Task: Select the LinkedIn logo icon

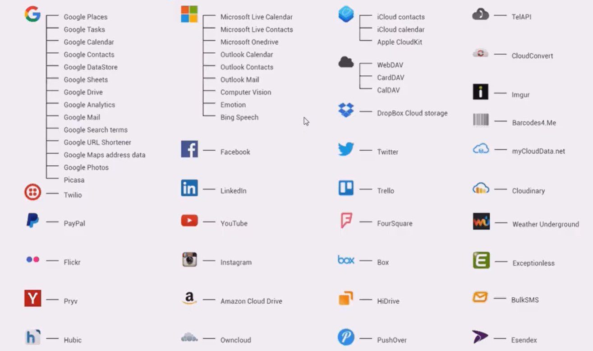Action: [189, 188]
